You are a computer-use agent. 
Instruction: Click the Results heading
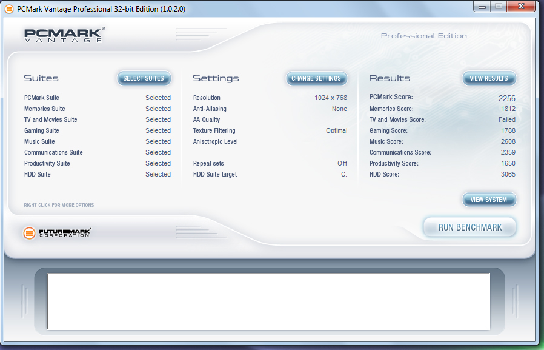point(390,78)
